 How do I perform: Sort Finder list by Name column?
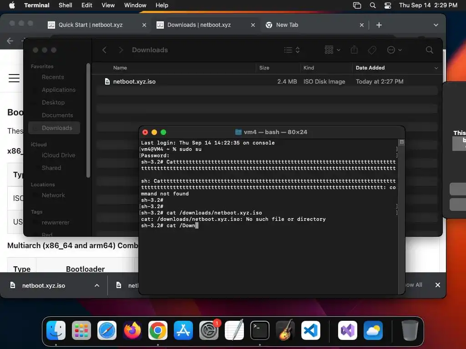tap(120, 68)
